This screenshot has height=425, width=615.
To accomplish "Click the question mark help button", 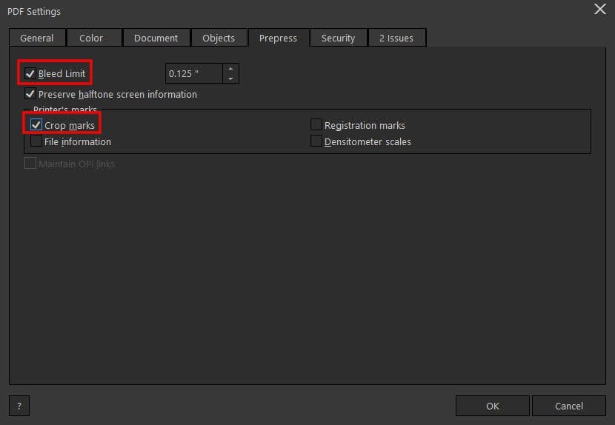I will point(19,406).
